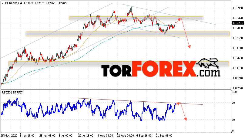The image size is (245, 139).
Task: Select the 1.11190 price scale value
Action: click(x=238, y=68)
